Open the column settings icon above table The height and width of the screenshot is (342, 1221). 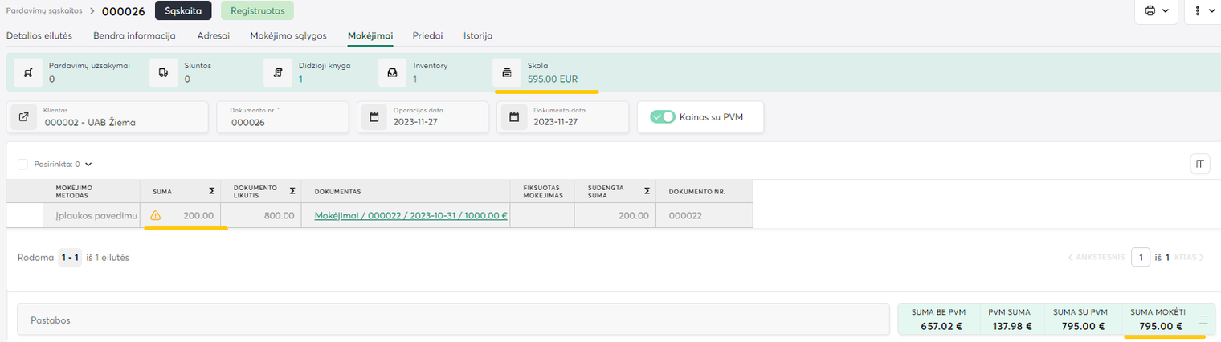[x=1200, y=164]
